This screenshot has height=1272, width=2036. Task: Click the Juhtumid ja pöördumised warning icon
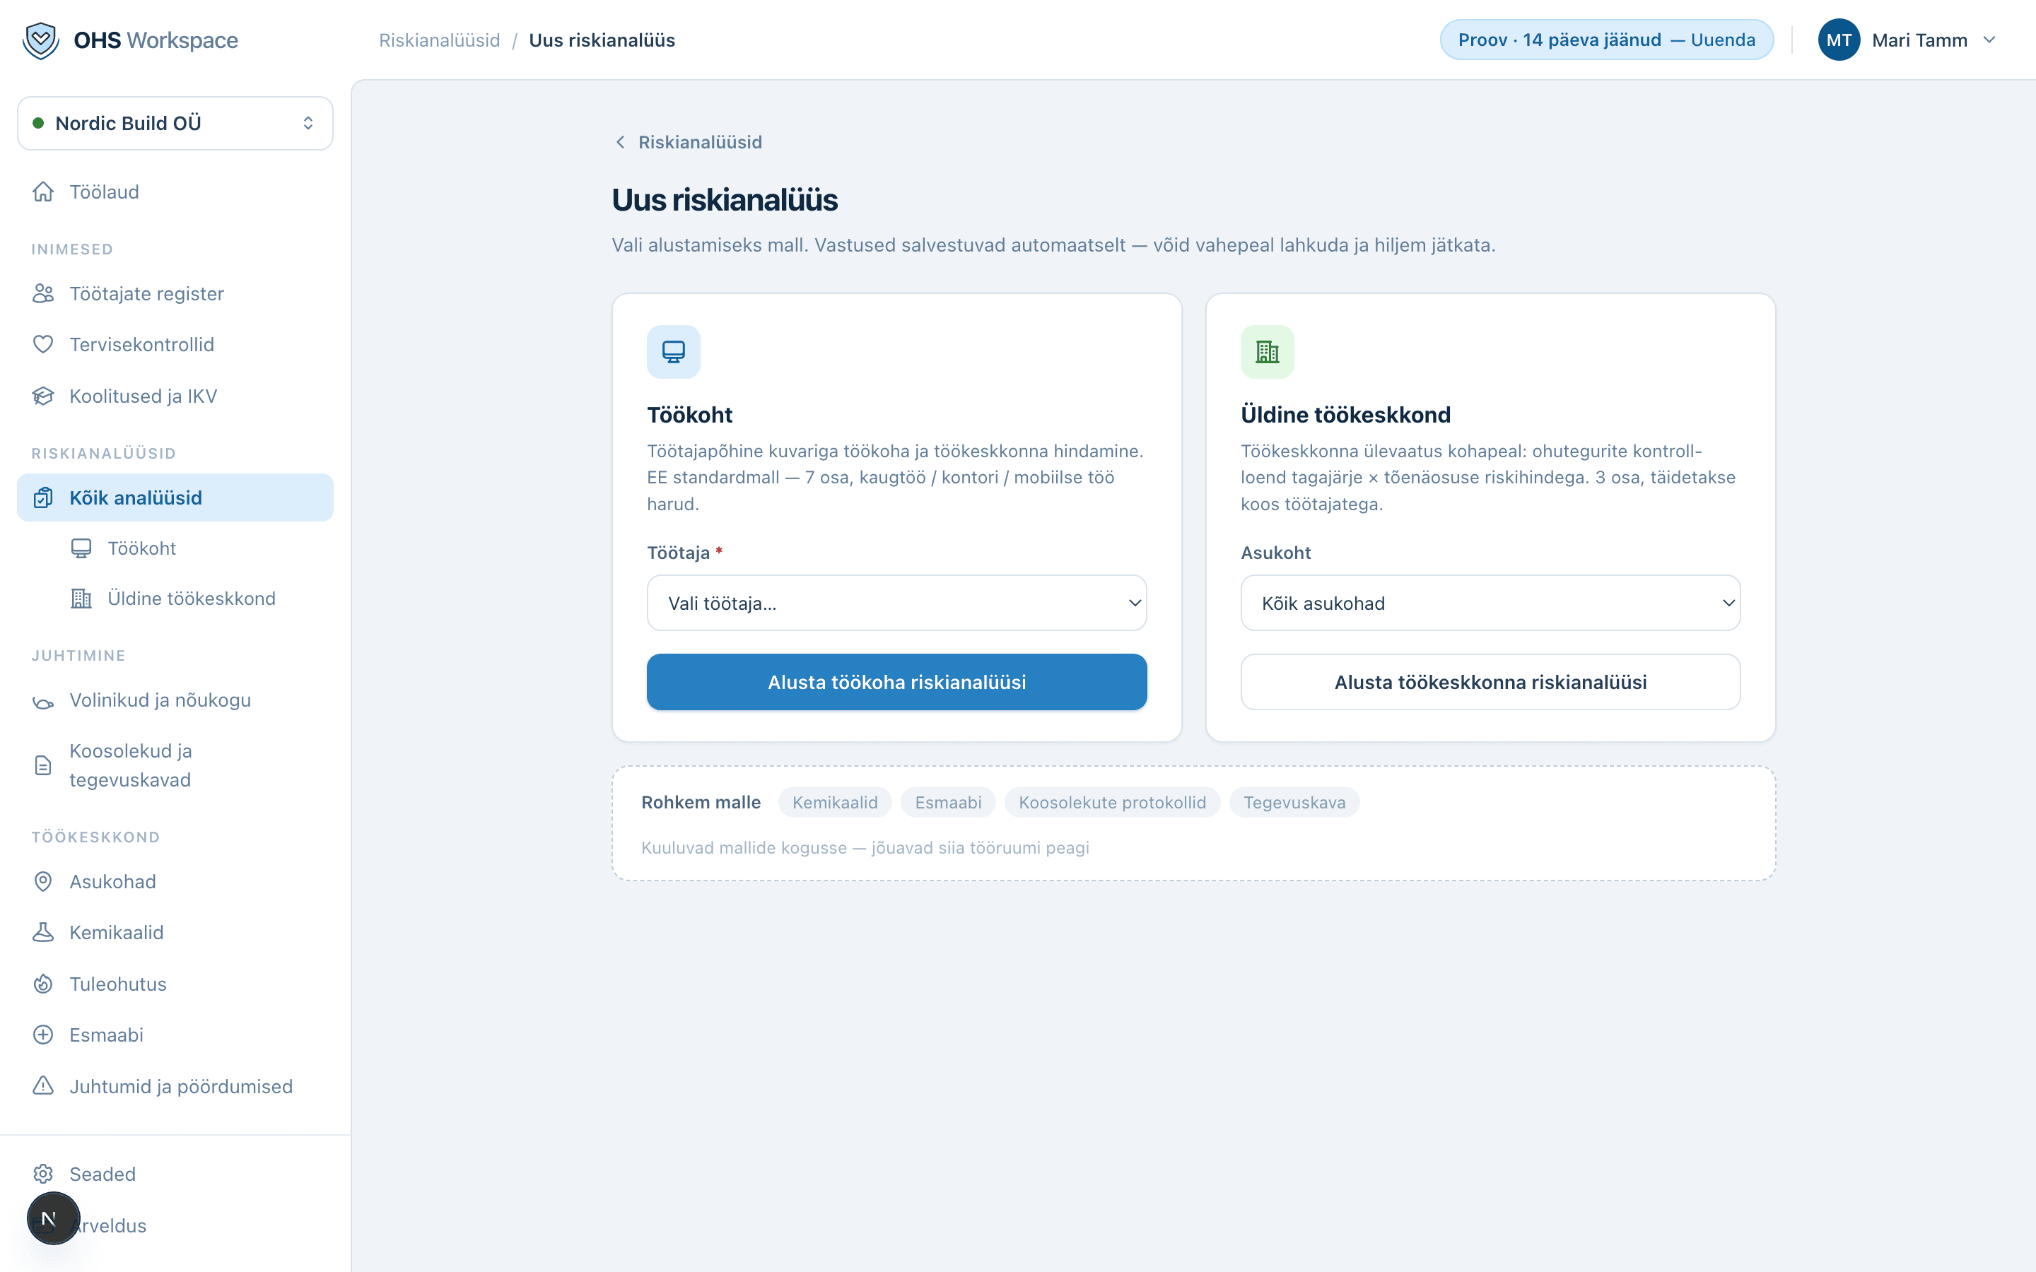point(43,1086)
